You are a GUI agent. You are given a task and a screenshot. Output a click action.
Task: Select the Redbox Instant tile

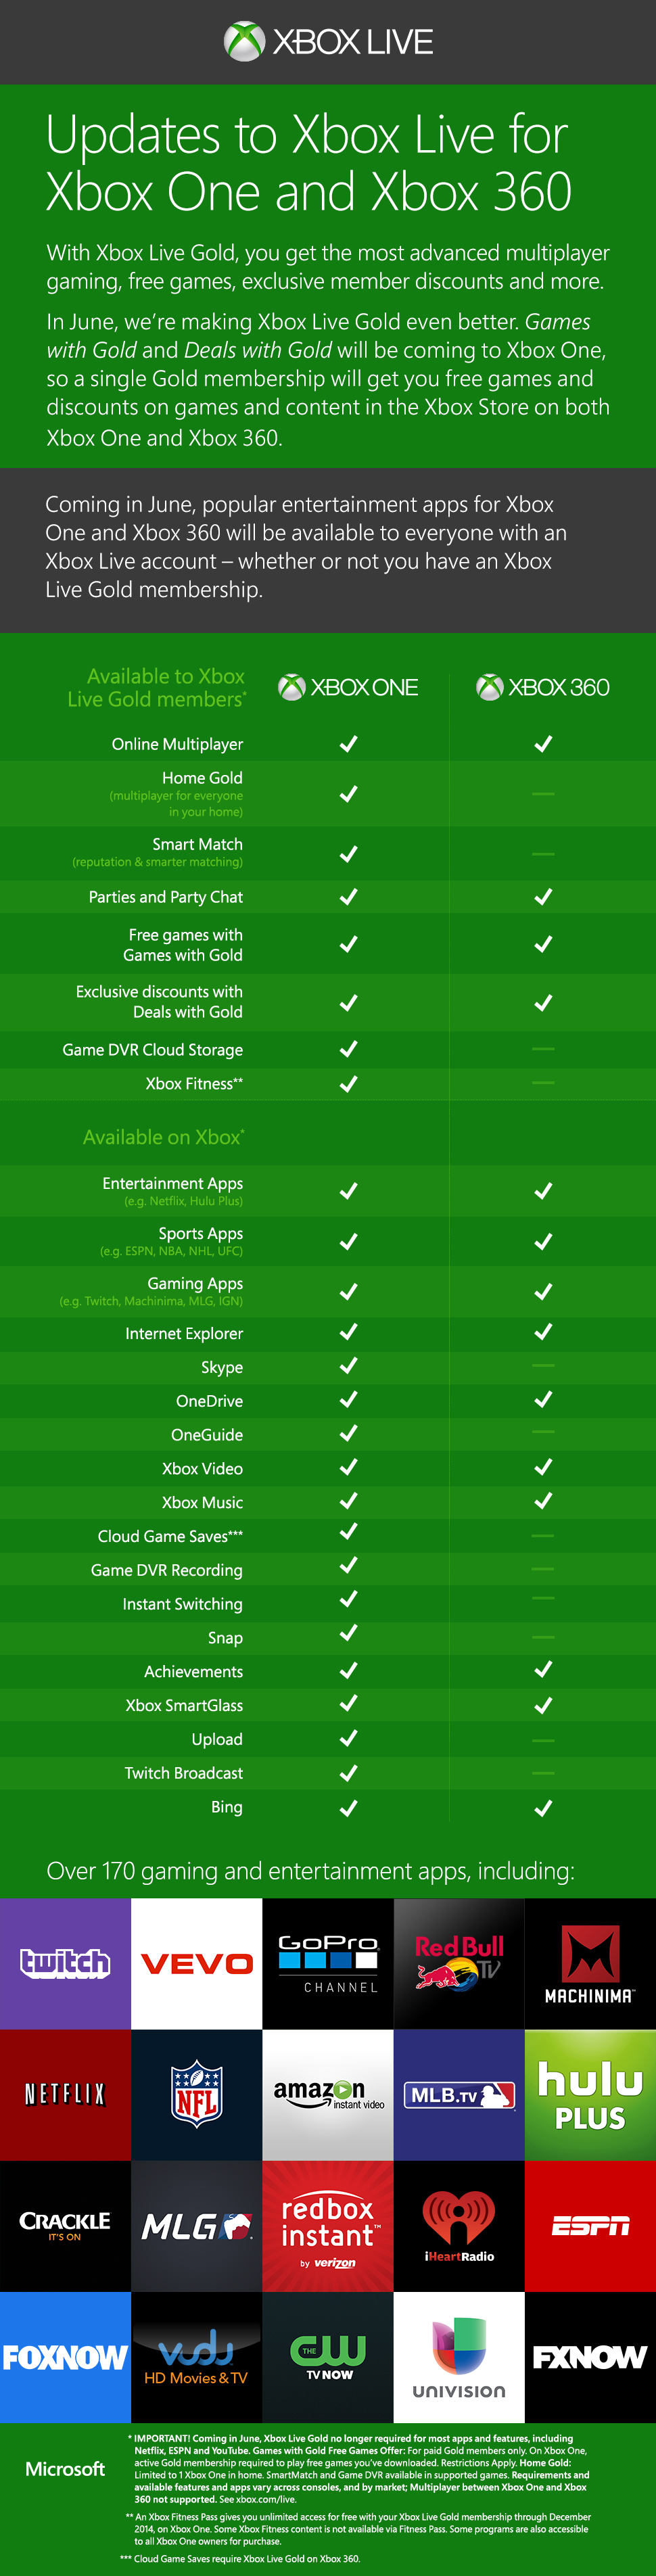(328, 2225)
